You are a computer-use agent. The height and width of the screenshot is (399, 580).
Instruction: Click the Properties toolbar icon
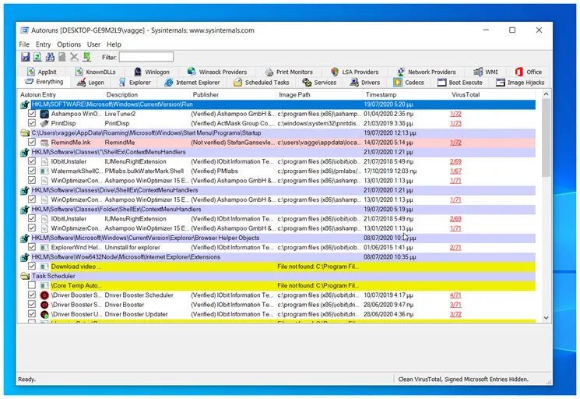coord(62,57)
